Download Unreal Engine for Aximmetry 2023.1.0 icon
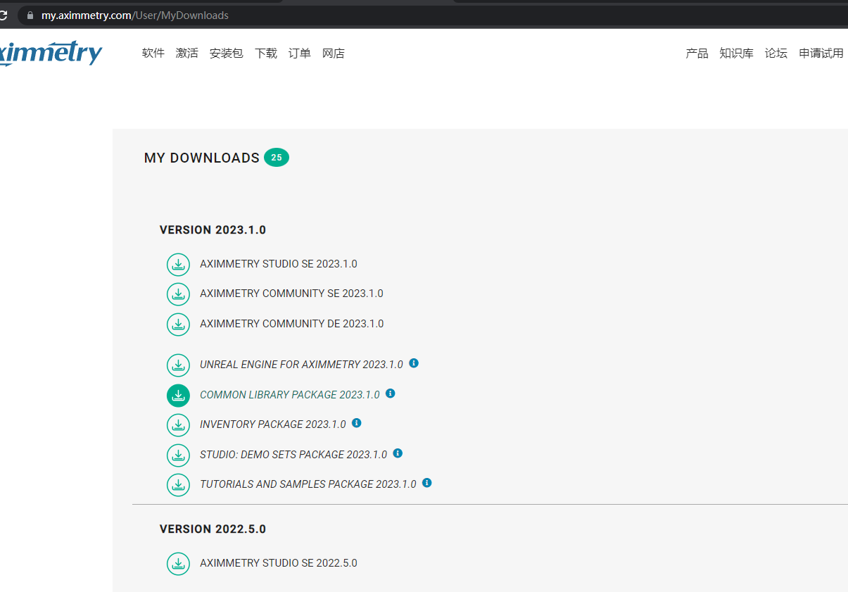 click(x=178, y=365)
